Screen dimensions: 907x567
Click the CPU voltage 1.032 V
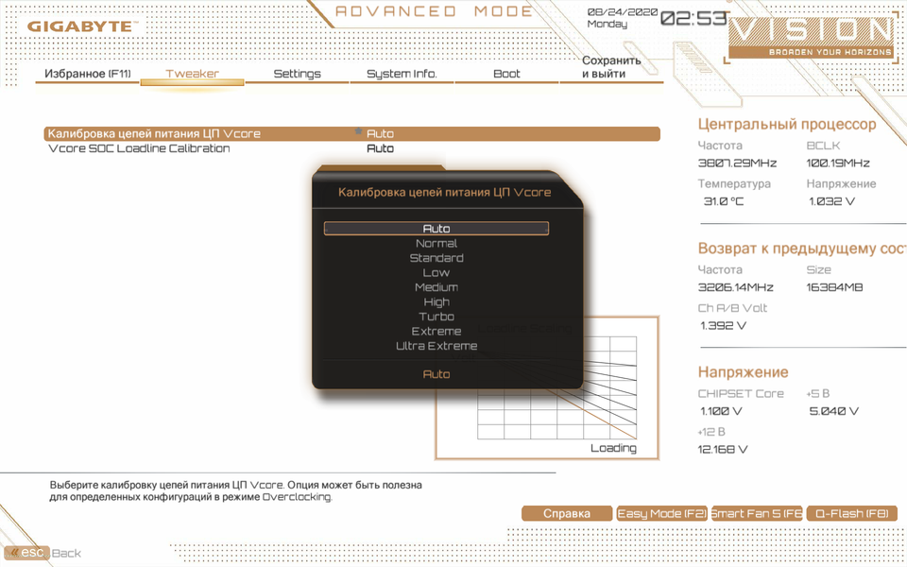831,201
